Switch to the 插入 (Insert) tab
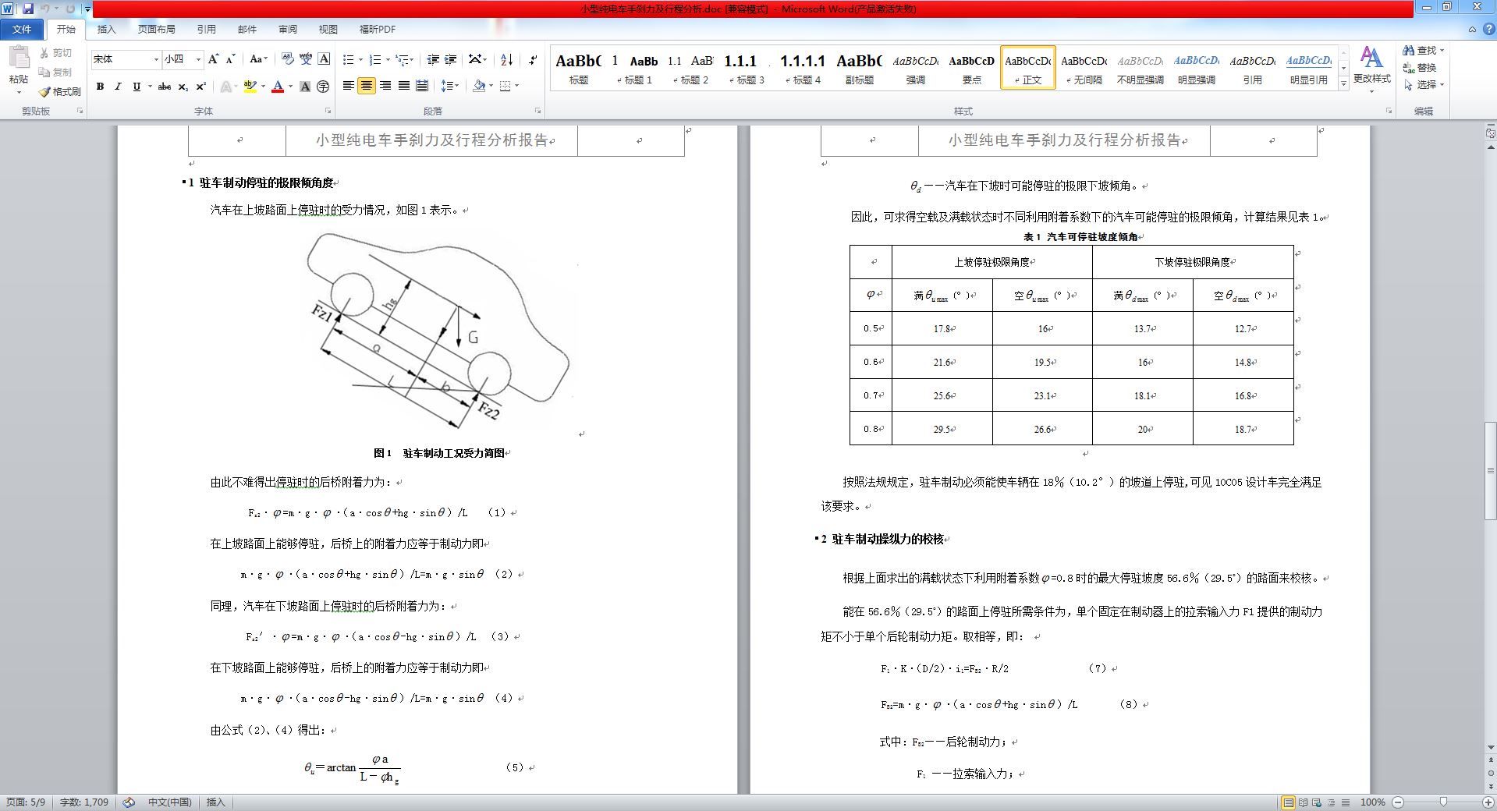 point(106,29)
